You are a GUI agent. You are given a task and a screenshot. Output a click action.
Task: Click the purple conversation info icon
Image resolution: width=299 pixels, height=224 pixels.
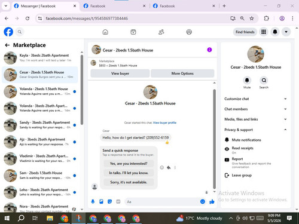[x=209, y=50]
